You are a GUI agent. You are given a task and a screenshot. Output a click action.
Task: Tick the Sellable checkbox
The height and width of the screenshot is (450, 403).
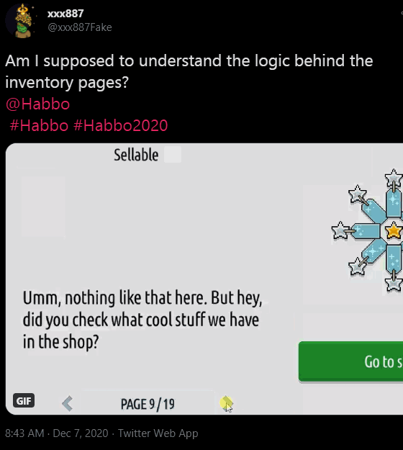(x=173, y=154)
